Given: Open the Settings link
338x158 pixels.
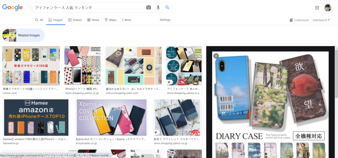Looking at the screenshot, I should (165, 20).
